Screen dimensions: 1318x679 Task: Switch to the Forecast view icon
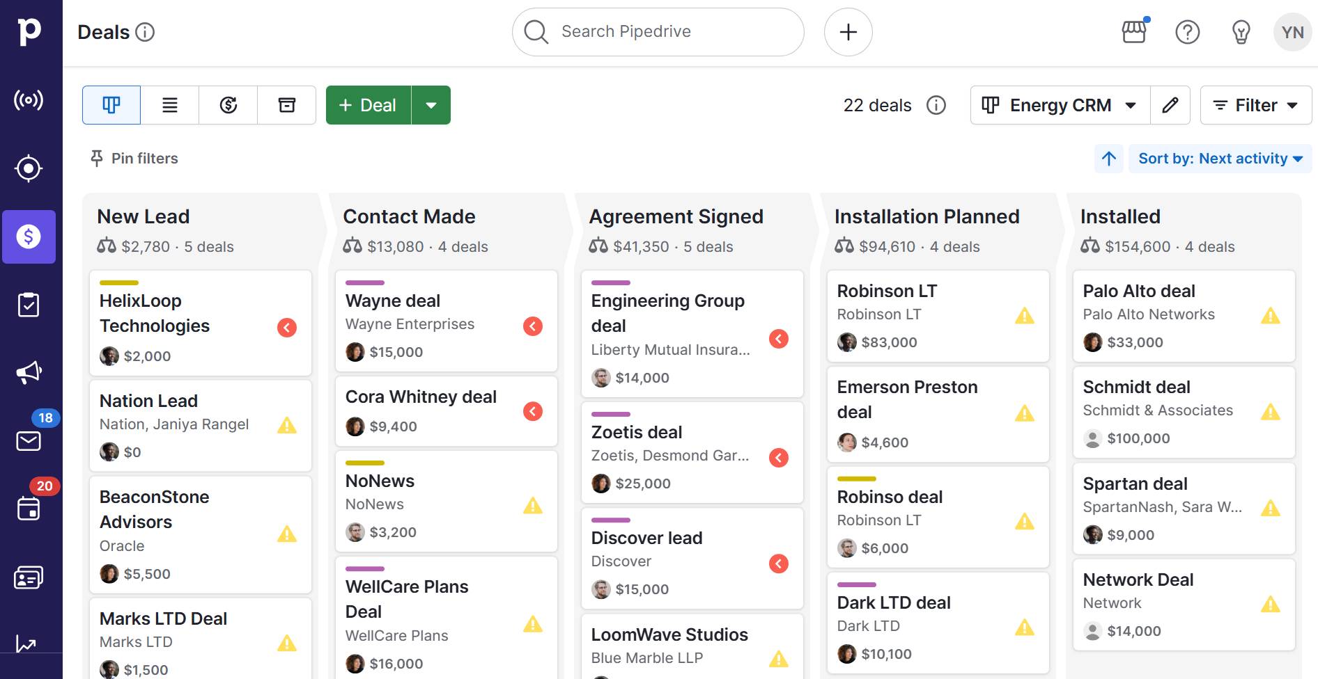[228, 105]
